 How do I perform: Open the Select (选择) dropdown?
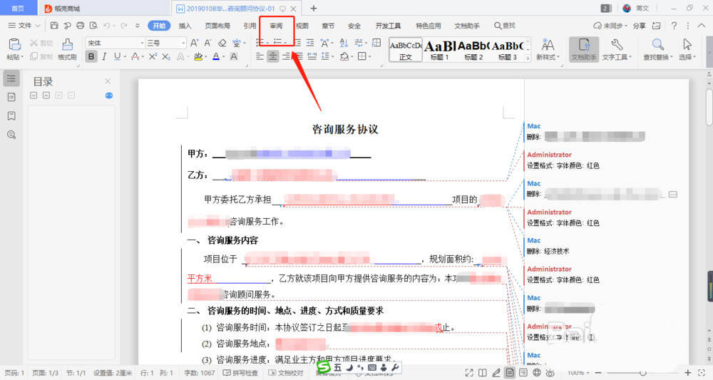point(687,49)
